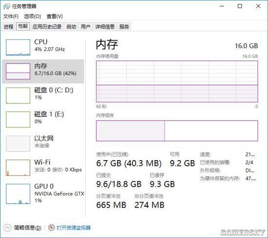Switch to the 详细信息 tab

(x=105, y=27)
